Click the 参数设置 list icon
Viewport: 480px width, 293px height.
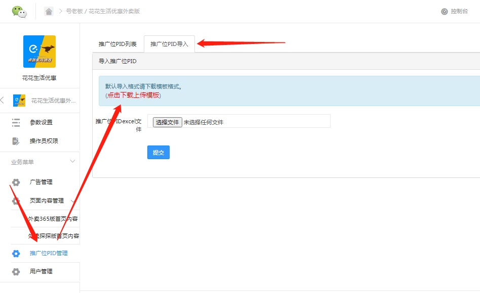[16, 123]
